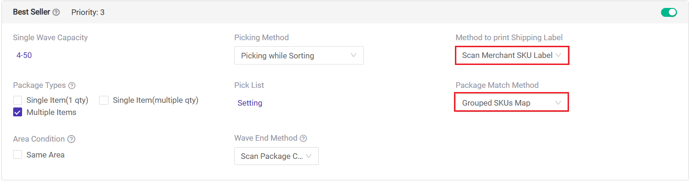Edit the 4-50 single wave capacity value
The image size is (692, 186).
(x=24, y=55)
